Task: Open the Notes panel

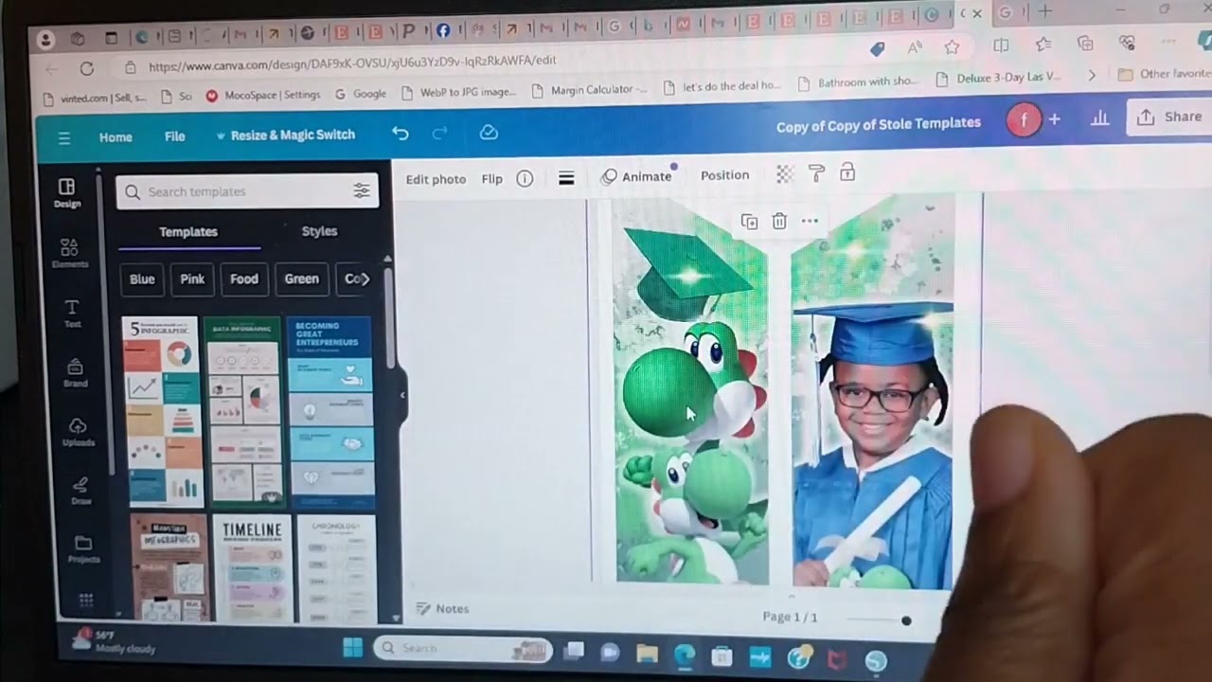Action: coord(443,609)
